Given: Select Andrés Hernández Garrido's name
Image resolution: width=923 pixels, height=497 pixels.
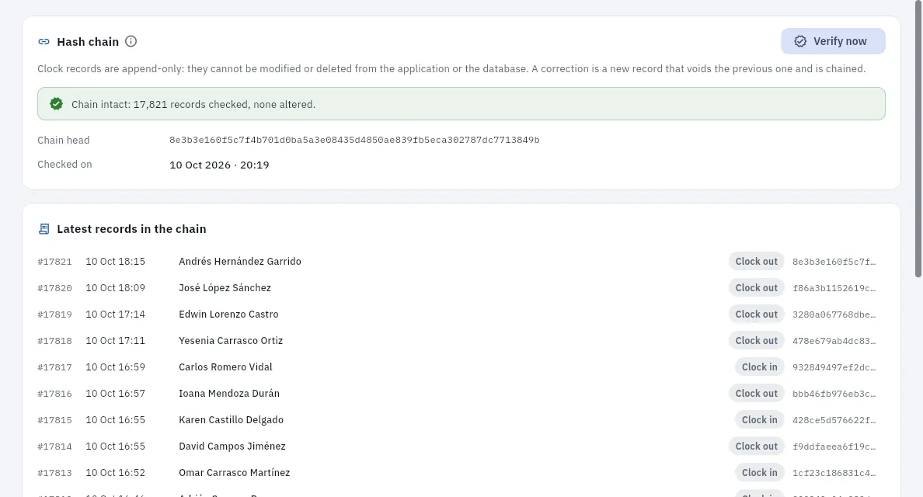Looking at the screenshot, I should pyautogui.click(x=239, y=261).
